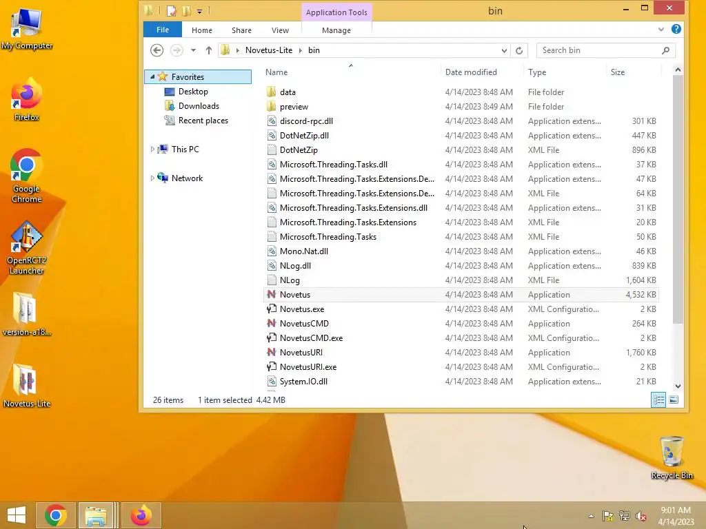
Task: Select the discord-rpc.dll file icon
Action: [272, 121]
